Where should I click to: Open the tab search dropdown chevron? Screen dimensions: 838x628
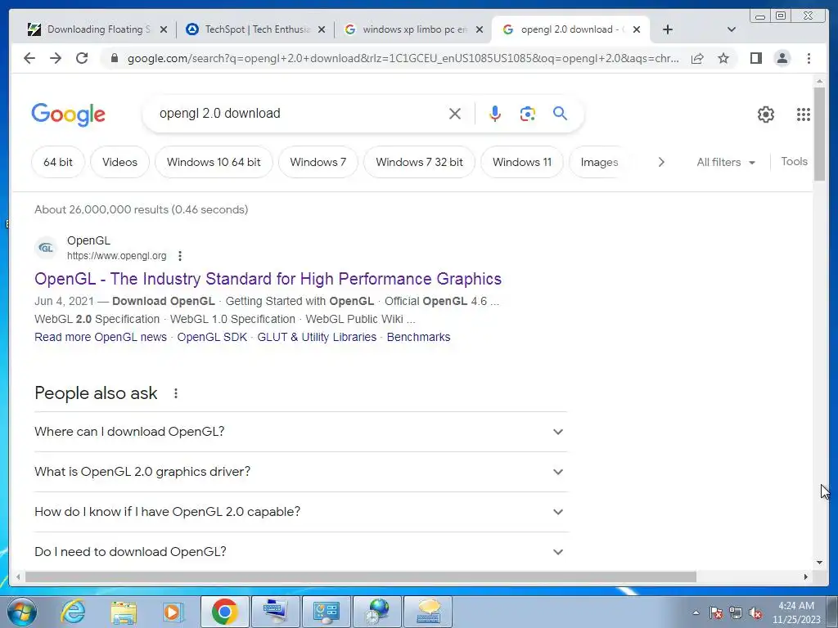tap(732, 30)
